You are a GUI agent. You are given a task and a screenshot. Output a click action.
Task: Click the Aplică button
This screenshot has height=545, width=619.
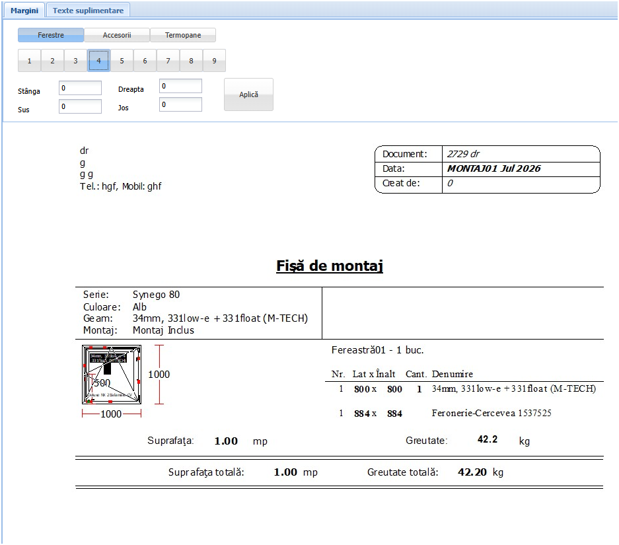[248, 94]
